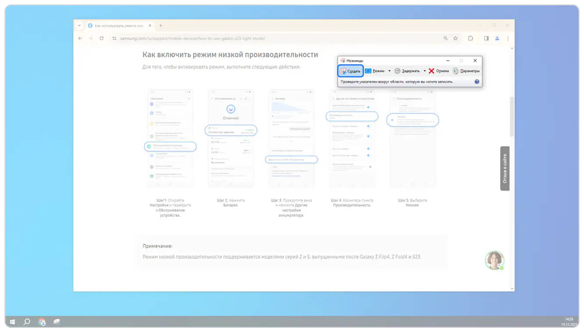Click the blue help question mark icon
584x328 pixels.
[x=477, y=82]
